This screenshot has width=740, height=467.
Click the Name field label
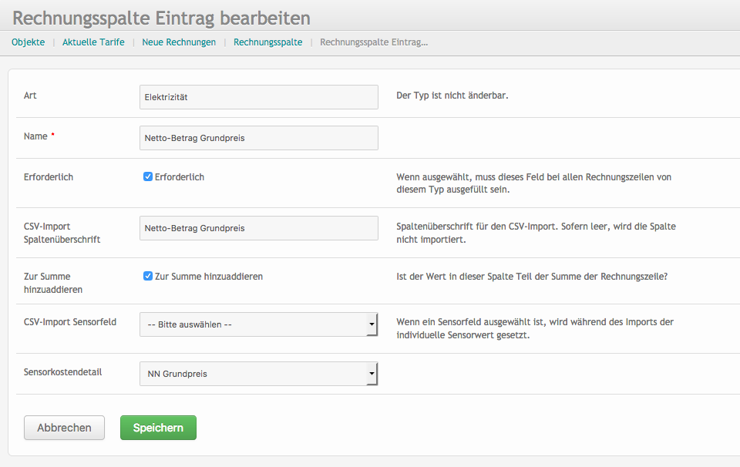pyautogui.click(x=35, y=136)
